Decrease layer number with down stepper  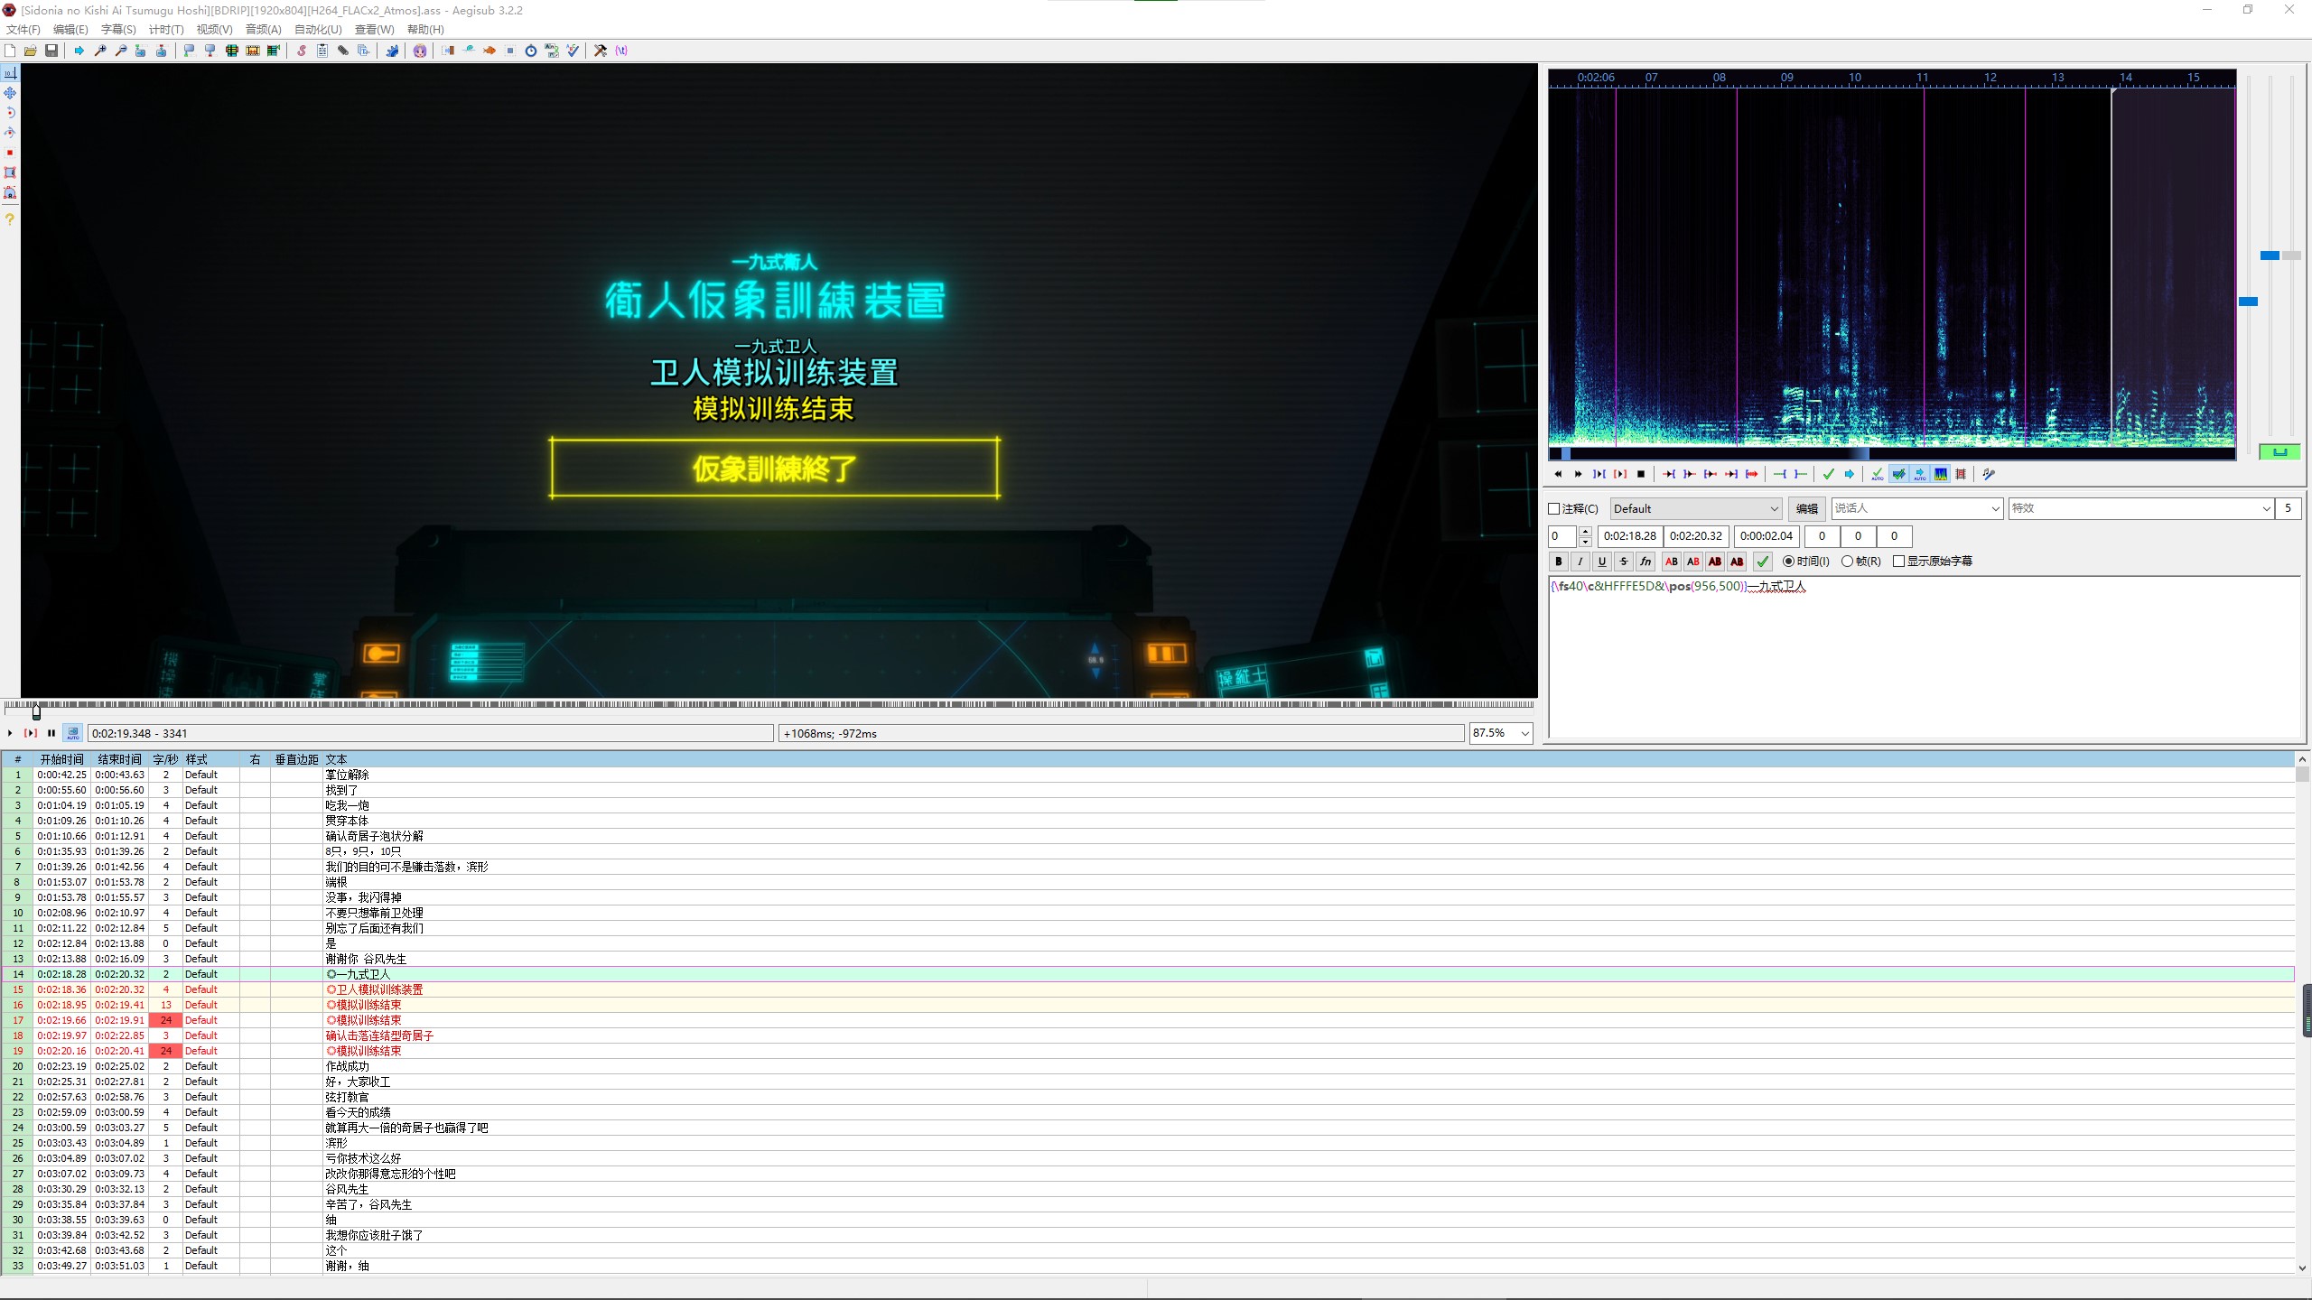1585,542
